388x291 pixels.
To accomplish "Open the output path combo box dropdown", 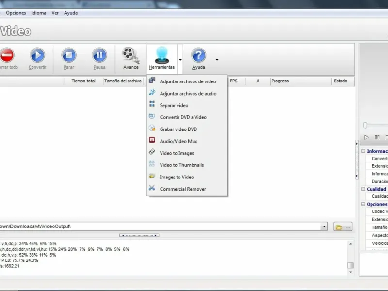I will click(324, 226).
